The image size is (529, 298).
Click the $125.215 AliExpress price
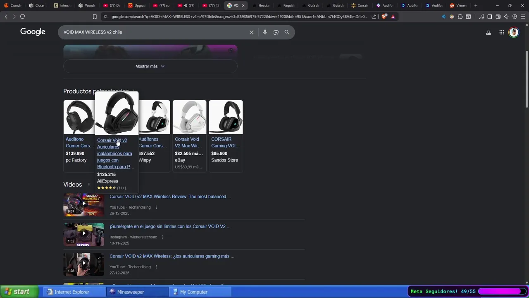tap(106, 175)
